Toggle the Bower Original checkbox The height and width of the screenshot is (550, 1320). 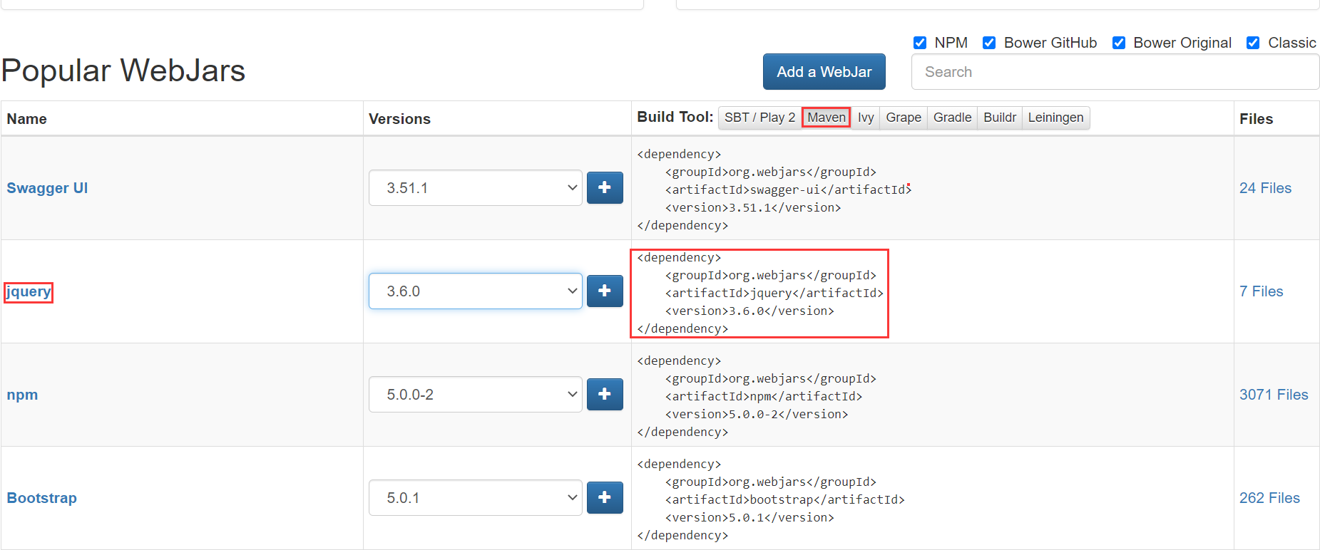click(x=1119, y=43)
